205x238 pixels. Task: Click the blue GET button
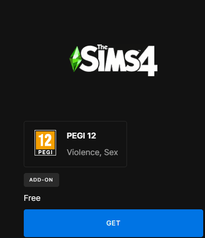point(113,223)
